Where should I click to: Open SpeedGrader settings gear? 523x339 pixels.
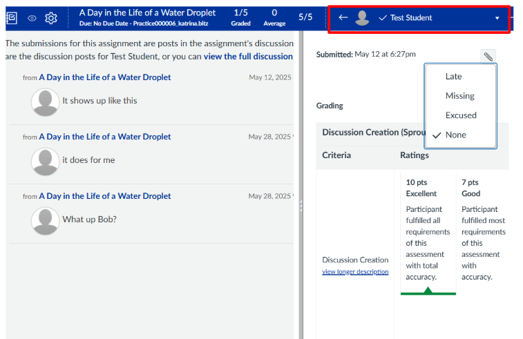point(51,18)
